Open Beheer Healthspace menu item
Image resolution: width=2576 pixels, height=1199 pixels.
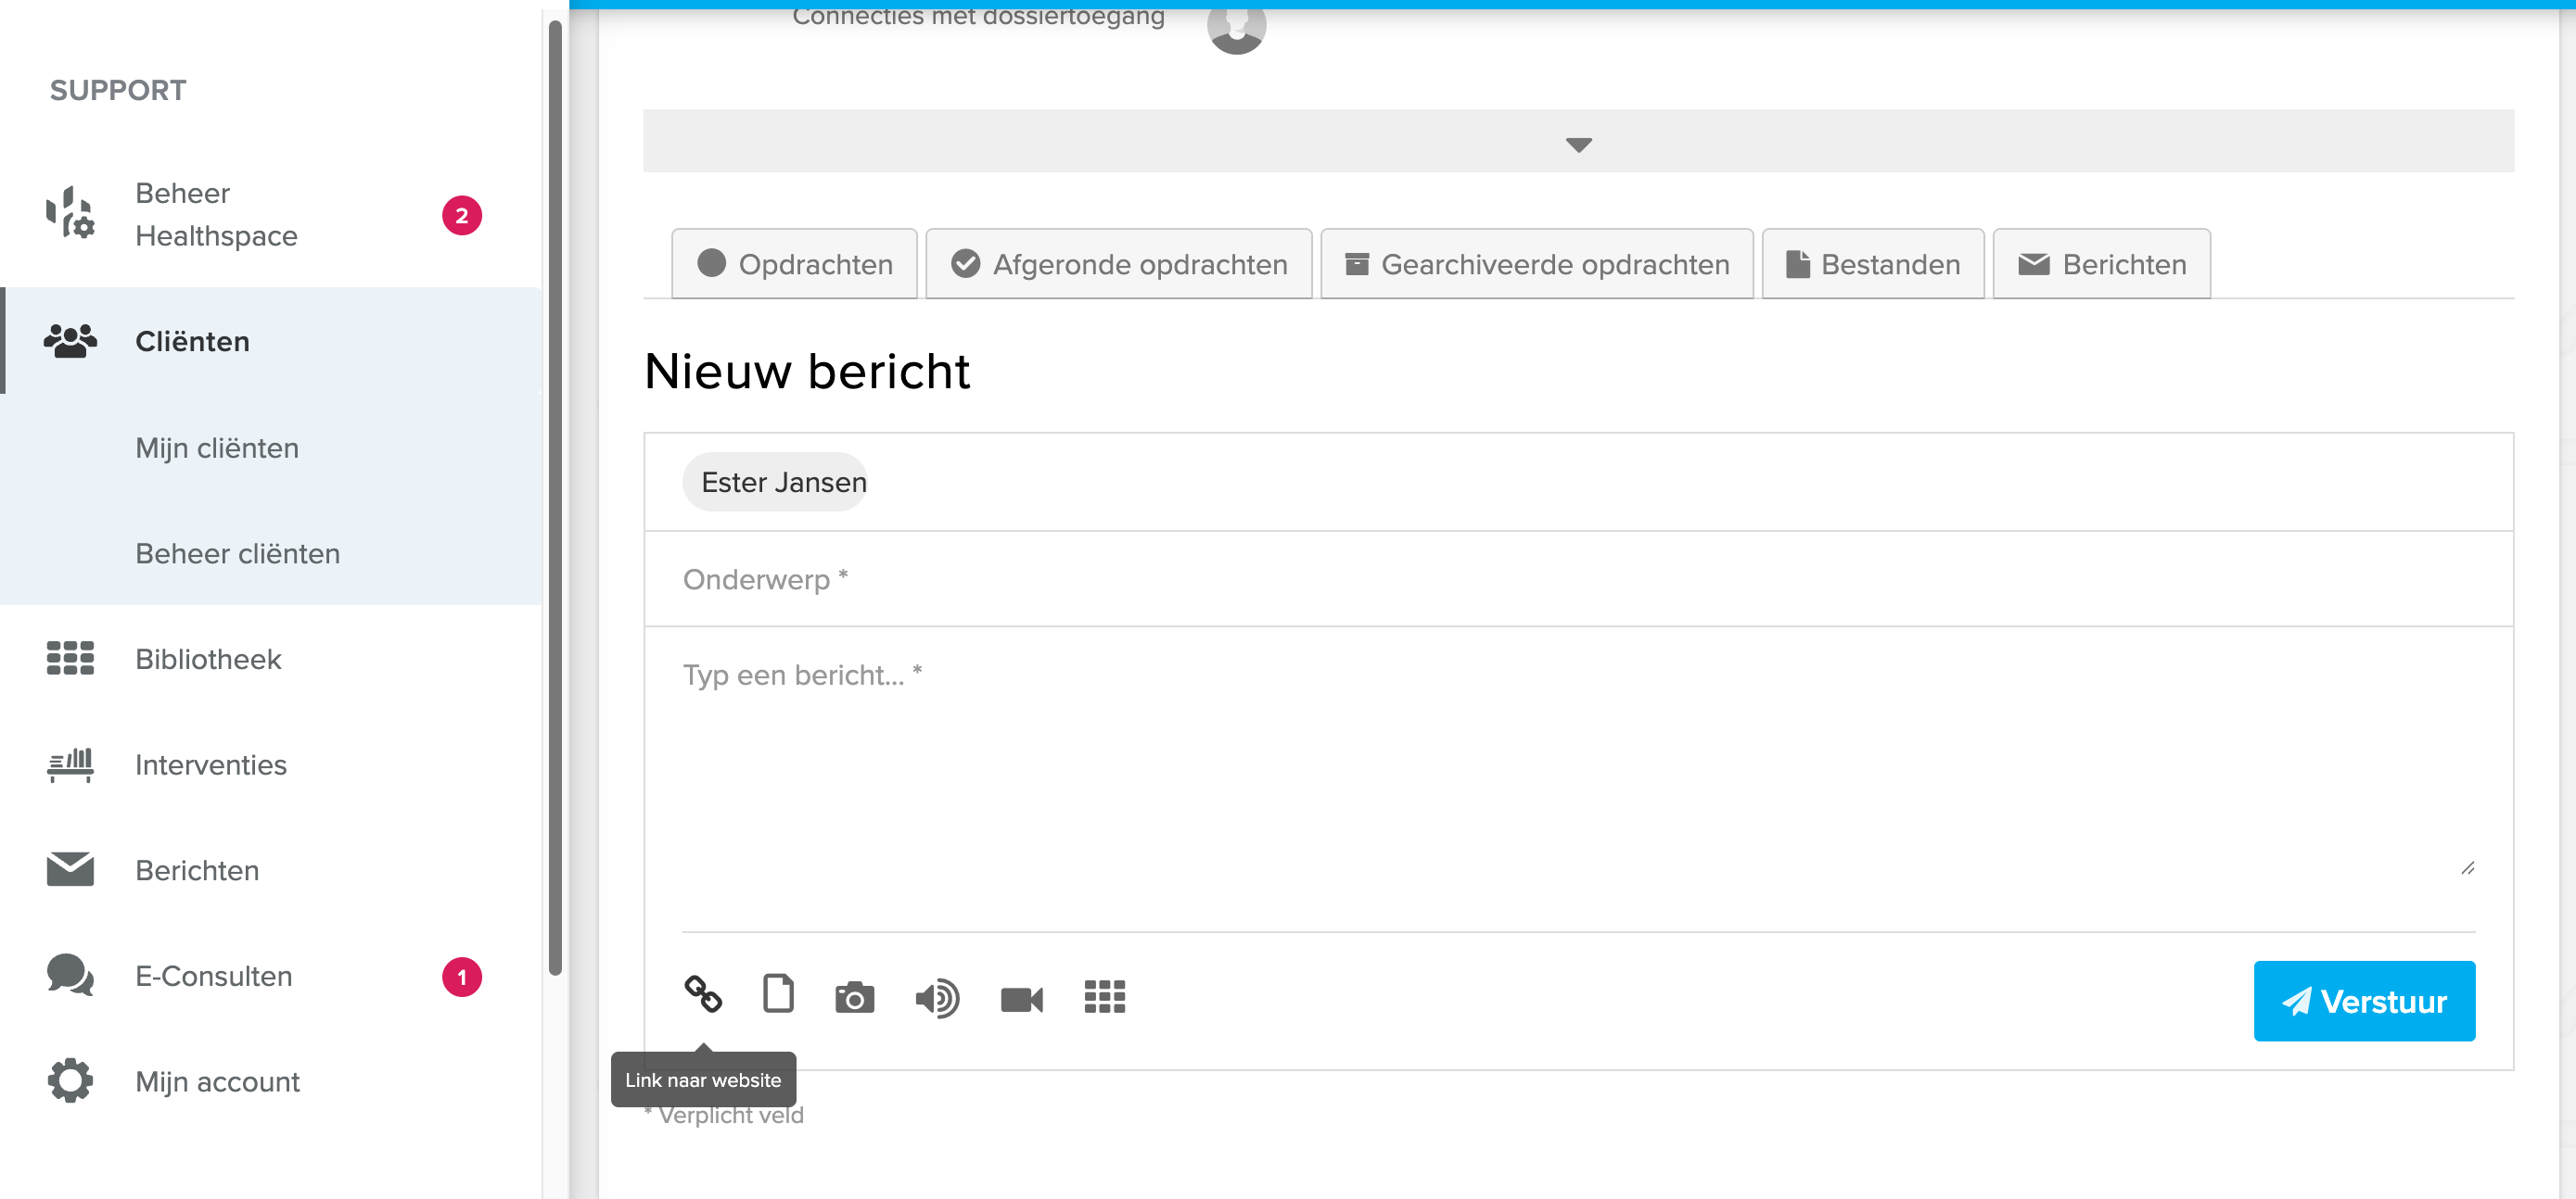(x=271, y=215)
